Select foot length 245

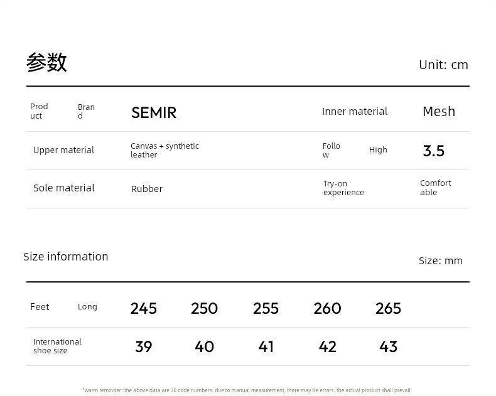[144, 308]
